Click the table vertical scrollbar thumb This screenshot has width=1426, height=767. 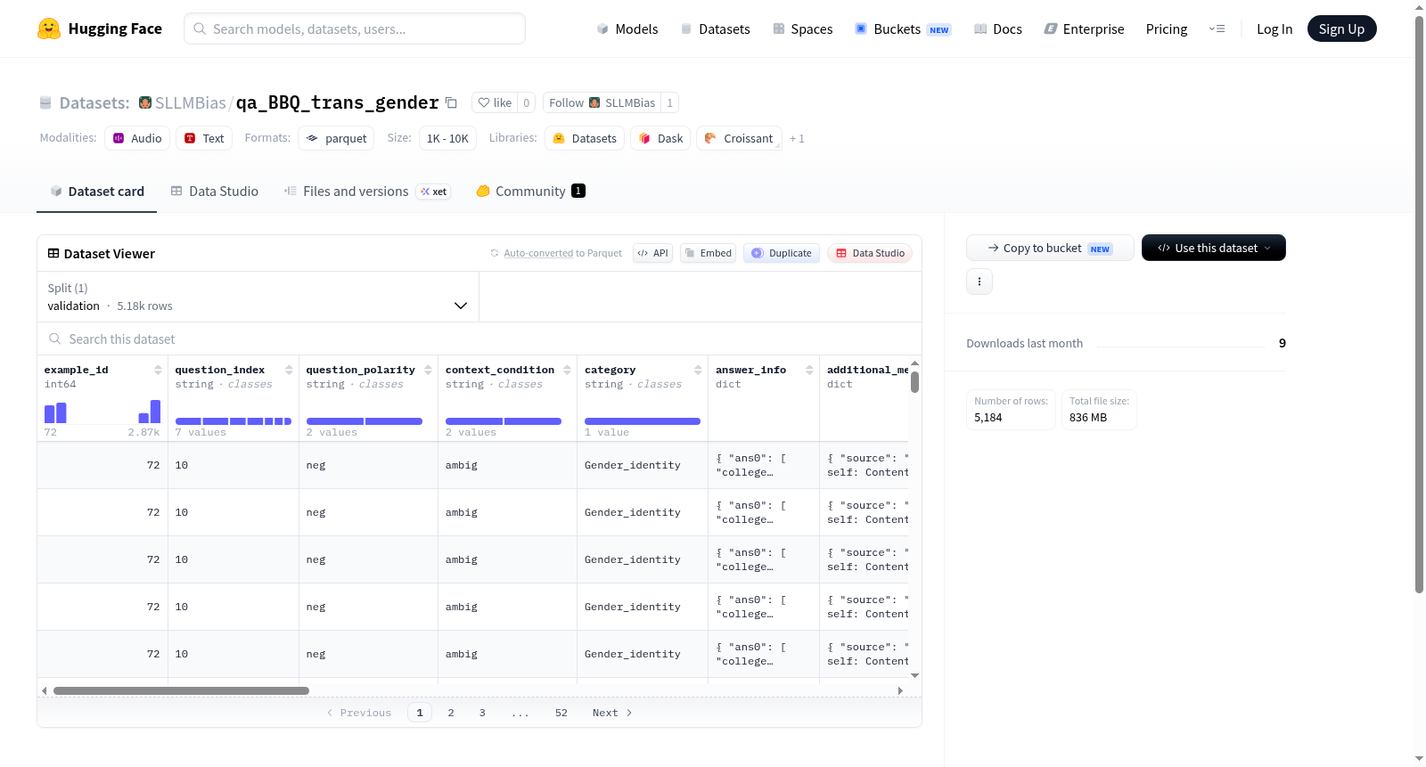pyautogui.click(x=914, y=382)
